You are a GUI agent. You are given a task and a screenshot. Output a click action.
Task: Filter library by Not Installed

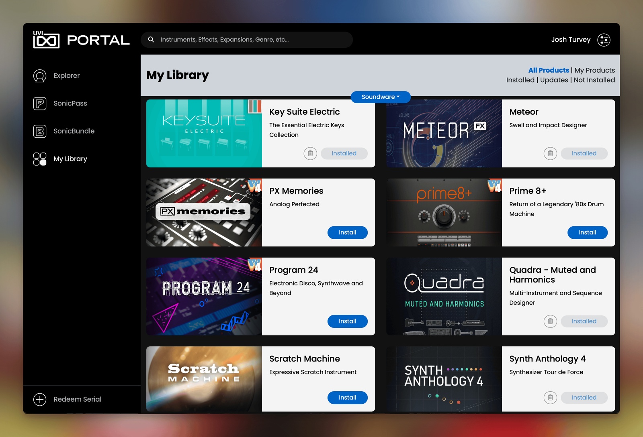(x=594, y=80)
